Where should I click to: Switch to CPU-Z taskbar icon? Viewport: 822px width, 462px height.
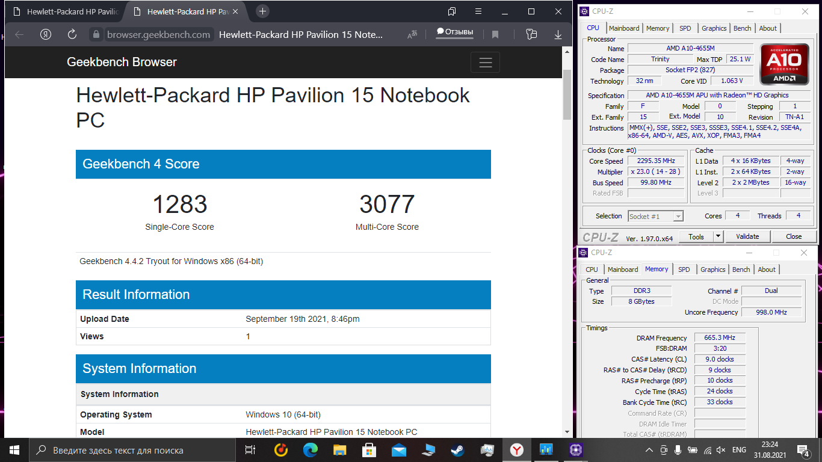[x=576, y=449]
